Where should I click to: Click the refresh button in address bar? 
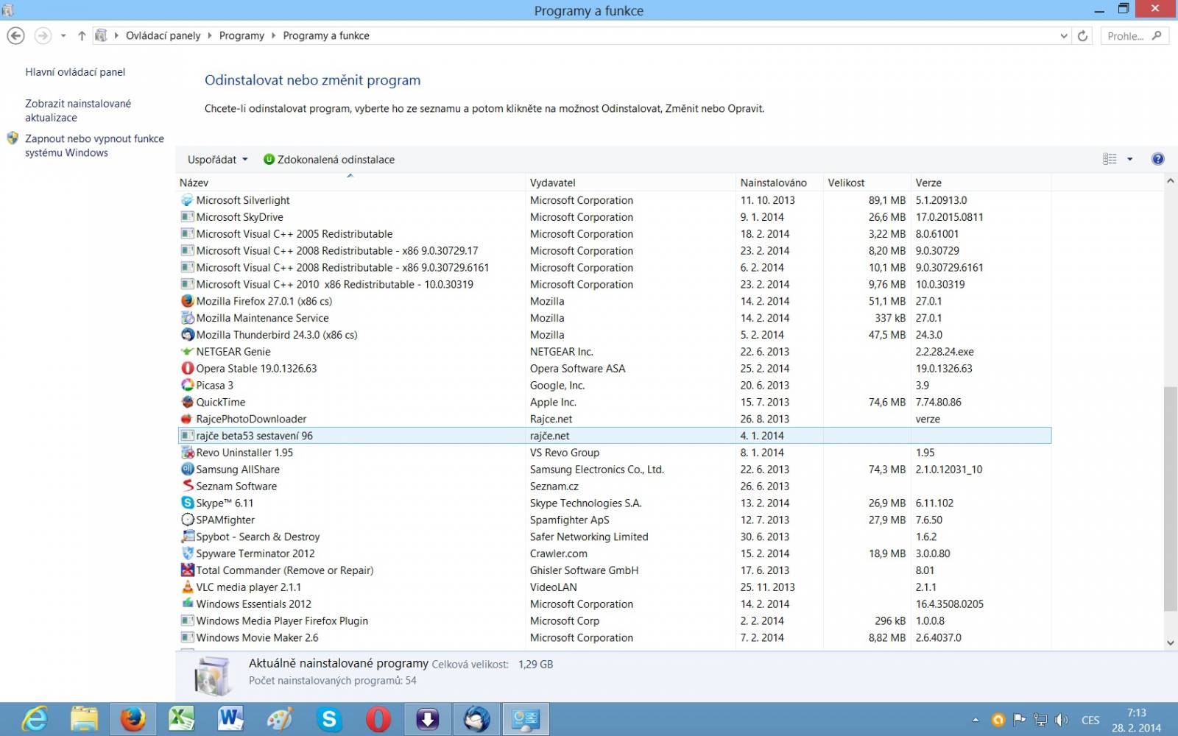click(1082, 36)
